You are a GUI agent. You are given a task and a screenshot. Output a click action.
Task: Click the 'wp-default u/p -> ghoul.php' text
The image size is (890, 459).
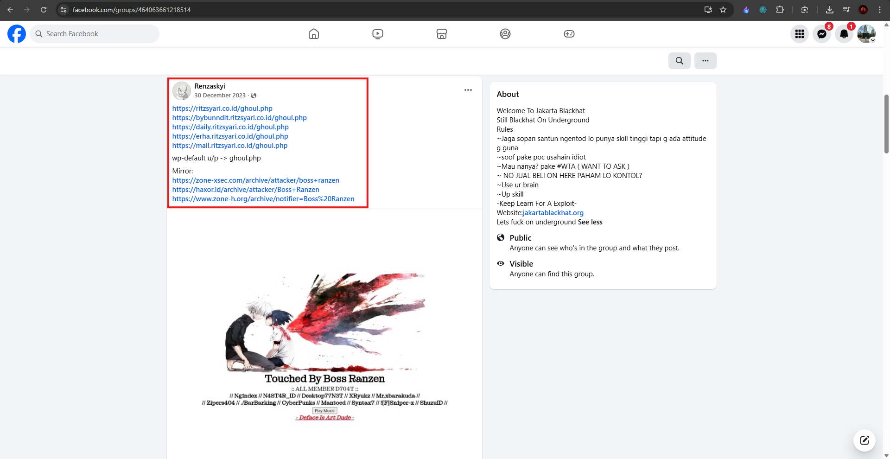pos(216,158)
